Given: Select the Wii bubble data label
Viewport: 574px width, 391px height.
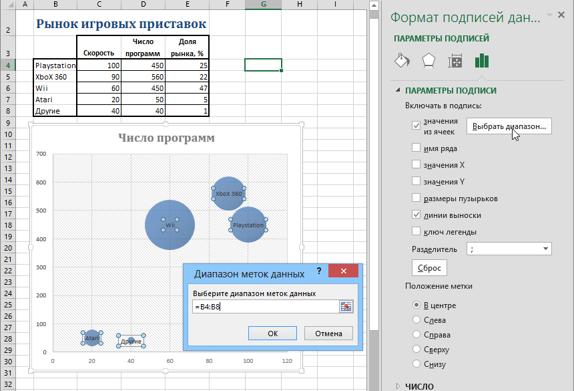Looking at the screenshot, I should (170, 225).
